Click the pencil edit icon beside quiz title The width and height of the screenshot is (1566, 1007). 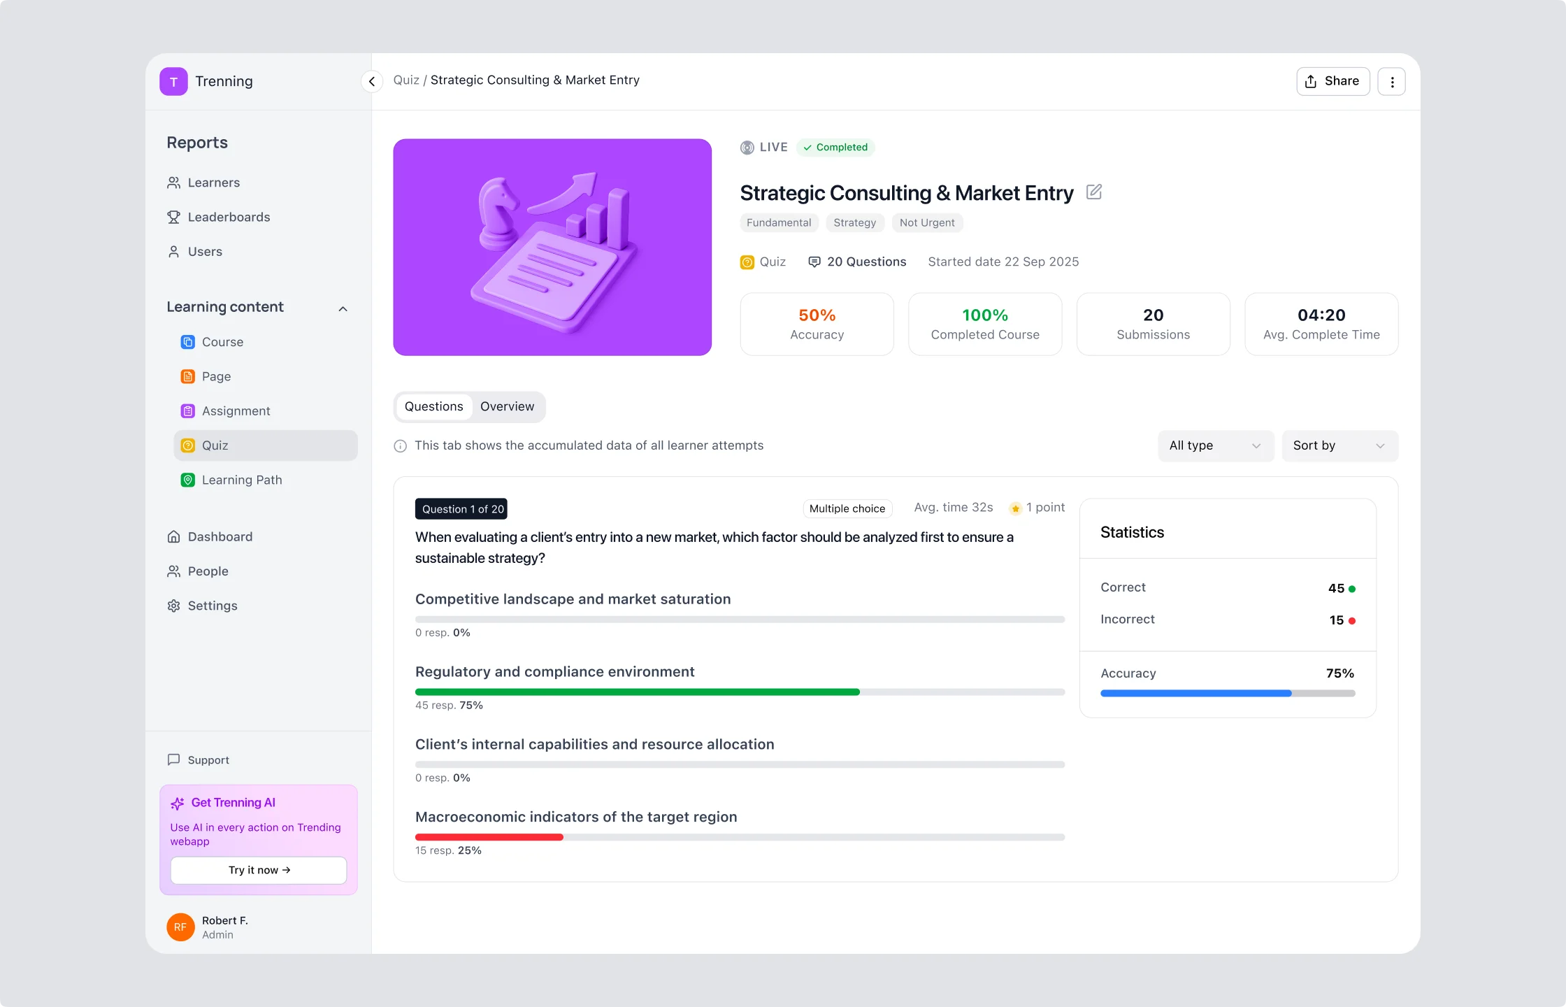[x=1094, y=192]
